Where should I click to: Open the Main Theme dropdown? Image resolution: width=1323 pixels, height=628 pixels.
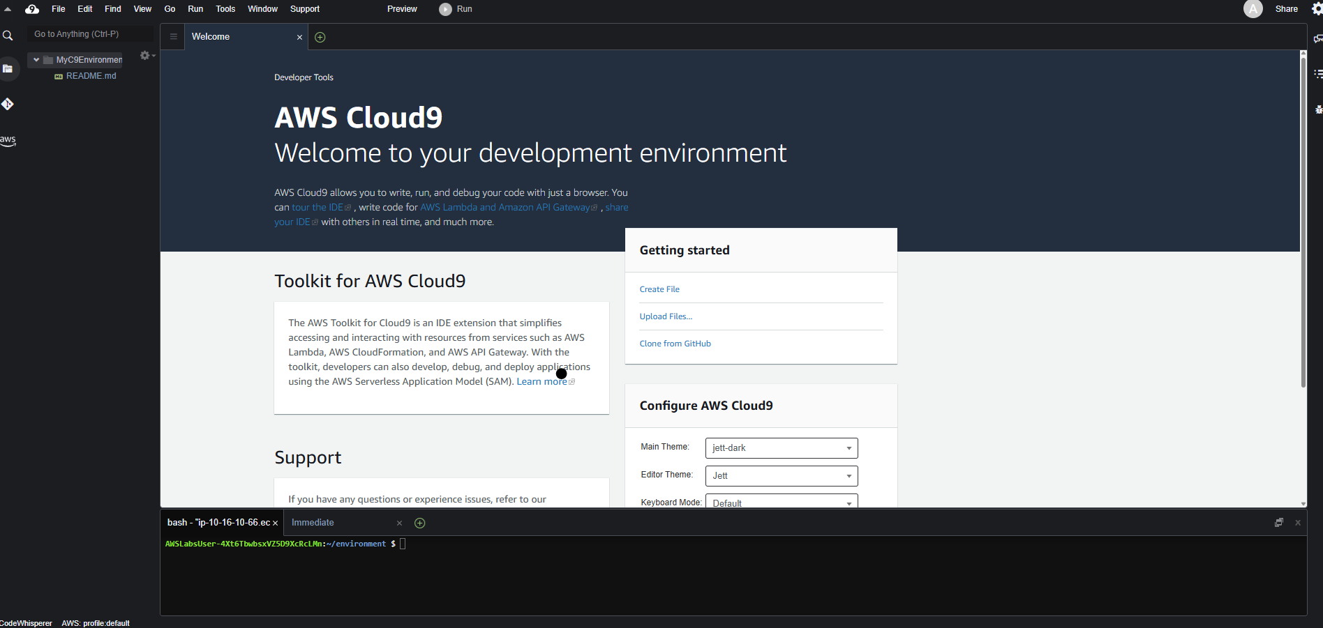[782, 448]
